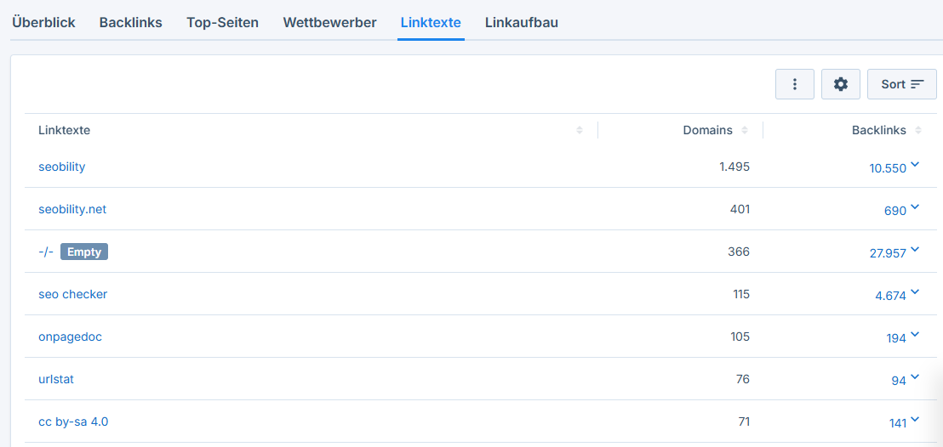
Task: Select domains value 76
Action: 743,379
